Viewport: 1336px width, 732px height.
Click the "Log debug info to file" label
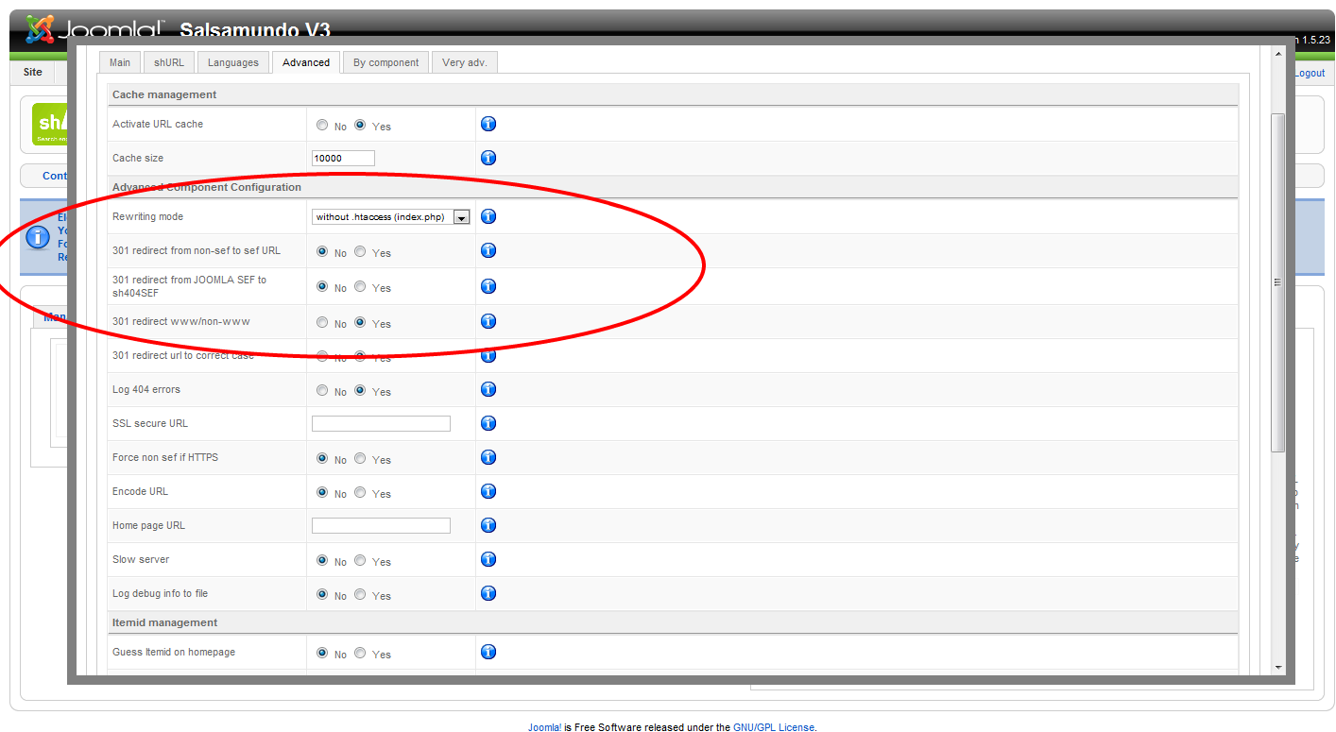pyautogui.click(x=161, y=593)
